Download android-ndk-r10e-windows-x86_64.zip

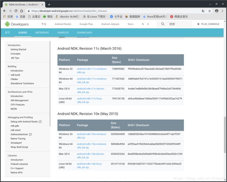pos(92,146)
